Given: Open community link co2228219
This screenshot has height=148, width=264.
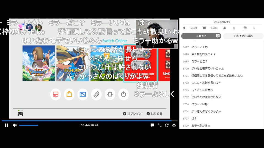Looking at the screenshot, I should click(222, 22).
